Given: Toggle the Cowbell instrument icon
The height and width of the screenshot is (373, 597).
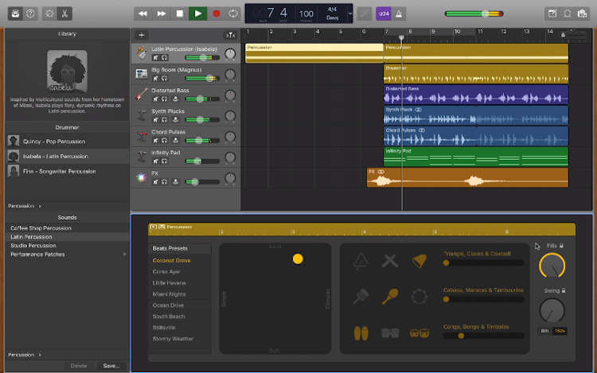Looking at the screenshot, I should click(419, 261).
